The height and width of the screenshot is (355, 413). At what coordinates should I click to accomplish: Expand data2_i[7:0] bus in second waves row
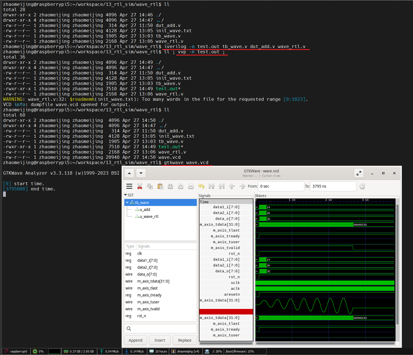[x=257, y=213]
